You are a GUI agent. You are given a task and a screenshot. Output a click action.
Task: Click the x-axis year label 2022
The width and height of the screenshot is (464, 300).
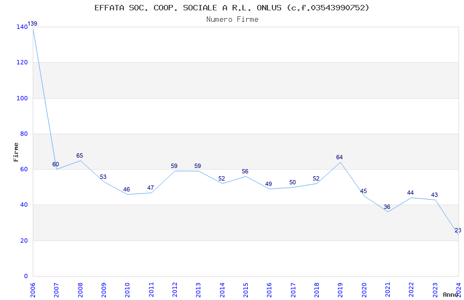pos(412,290)
